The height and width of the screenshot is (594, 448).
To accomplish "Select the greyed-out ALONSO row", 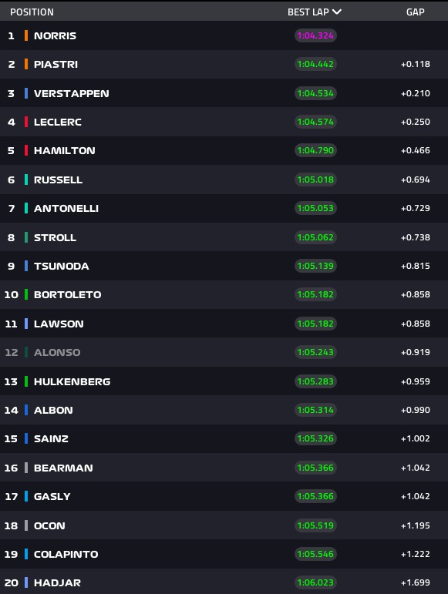I will (x=224, y=352).
